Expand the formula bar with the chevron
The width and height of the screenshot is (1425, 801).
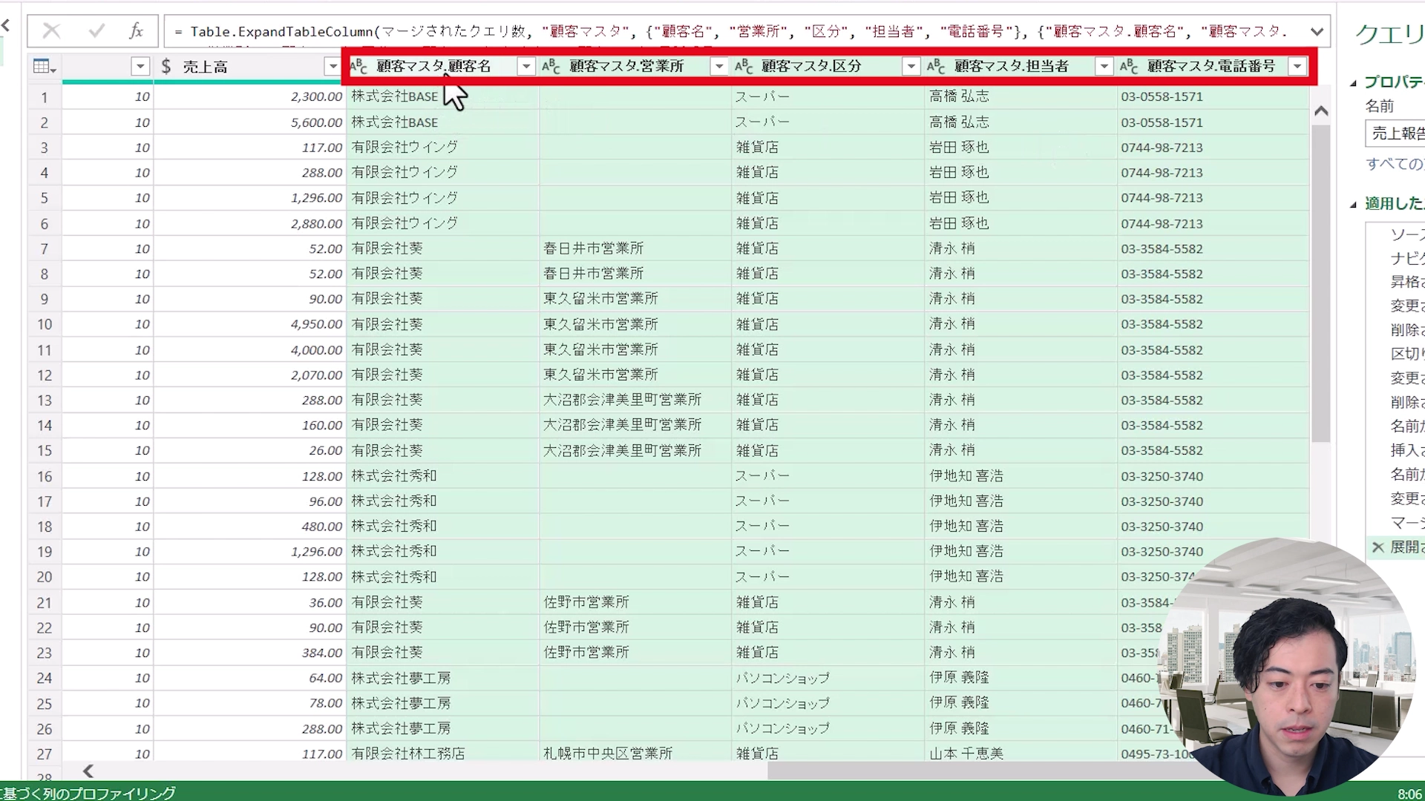click(x=1317, y=30)
